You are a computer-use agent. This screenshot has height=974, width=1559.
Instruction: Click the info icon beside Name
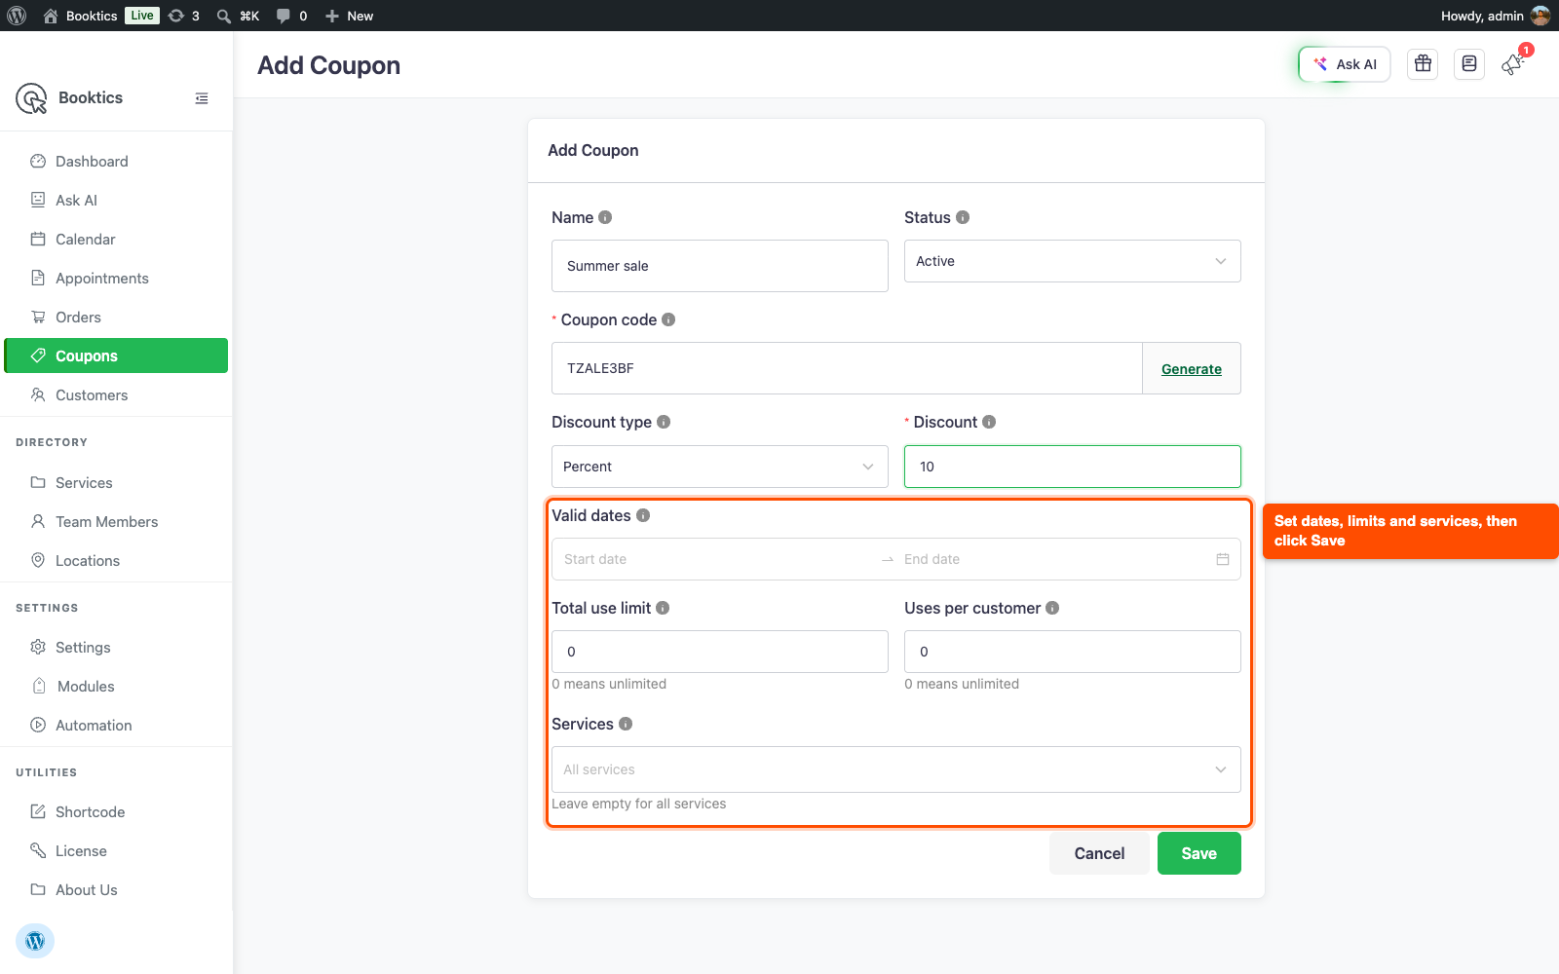pos(605,217)
